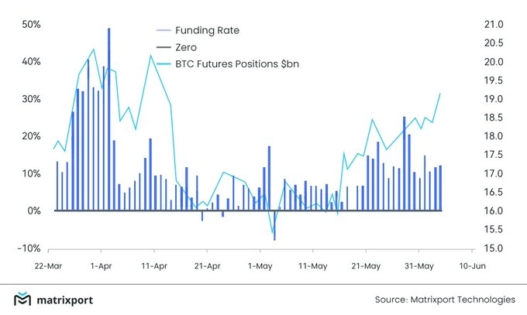Click the Source: Matrixport Technologies text
Image resolution: width=527 pixels, height=315 pixels.
[443, 300]
